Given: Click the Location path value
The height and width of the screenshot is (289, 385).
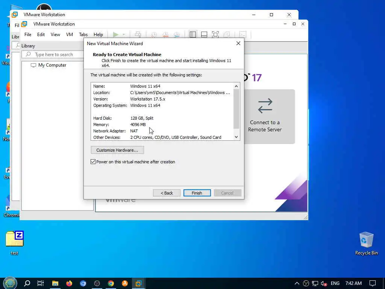Looking at the screenshot, I should pyautogui.click(x=180, y=93).
